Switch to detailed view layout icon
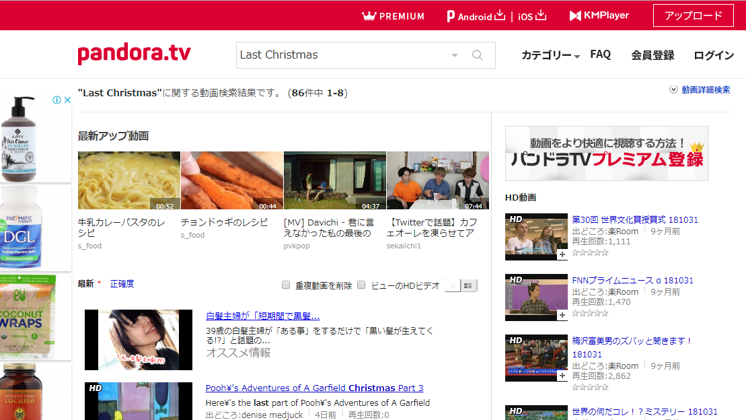The height and width of the screenshot is (420, 746). 468,285
